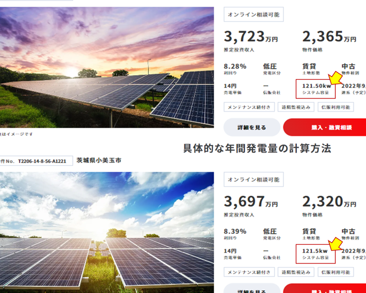Image resolution: width=366 pixels, height=293 pixels.
Task: Click the 121.5kw system capacity red box
Action: (316, 254)
